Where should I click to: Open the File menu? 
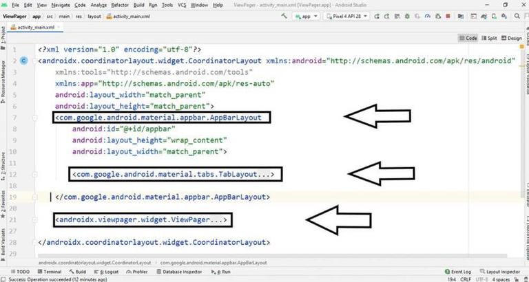[16, 5]
